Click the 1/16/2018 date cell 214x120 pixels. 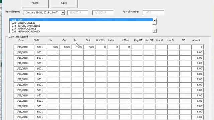(24, 47)
